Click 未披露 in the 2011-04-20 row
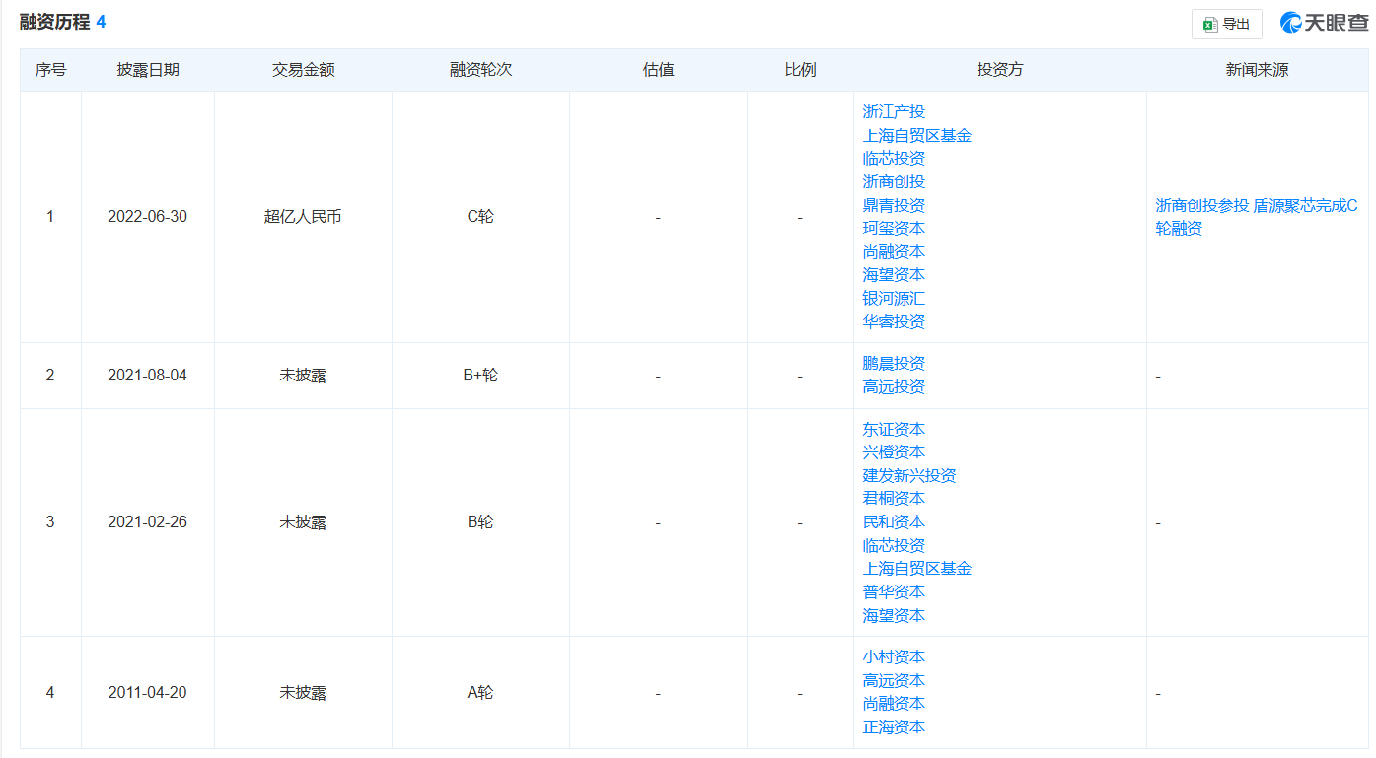This screenshot has height=758, width=1376. (x=303, y=693)
